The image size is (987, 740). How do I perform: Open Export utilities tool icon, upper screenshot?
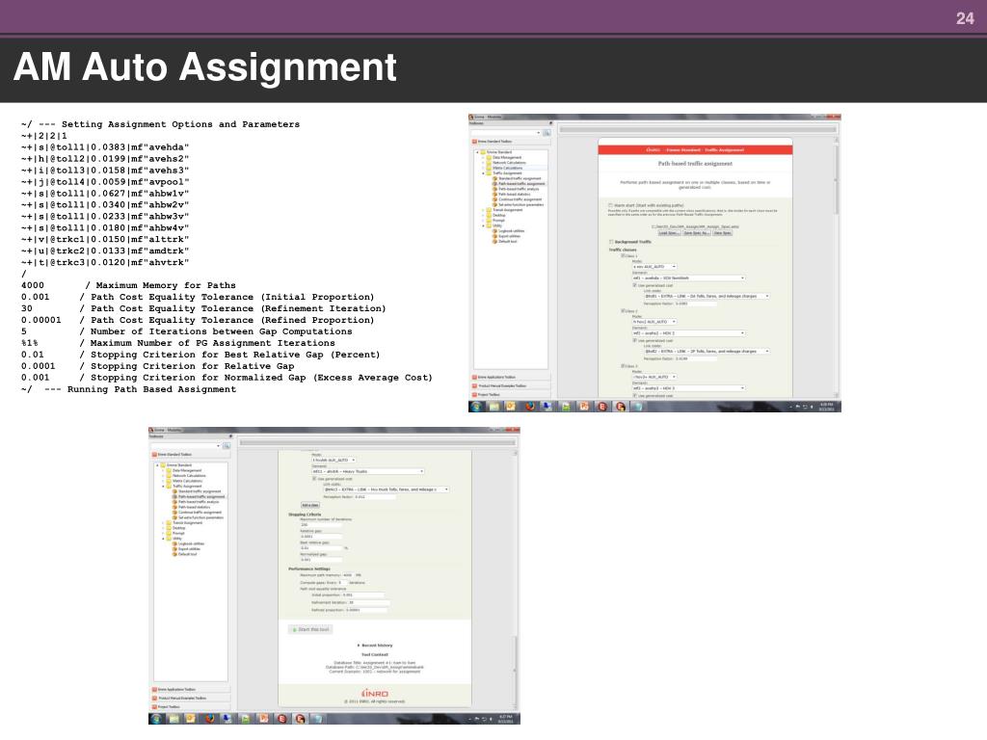click(494, 236)
